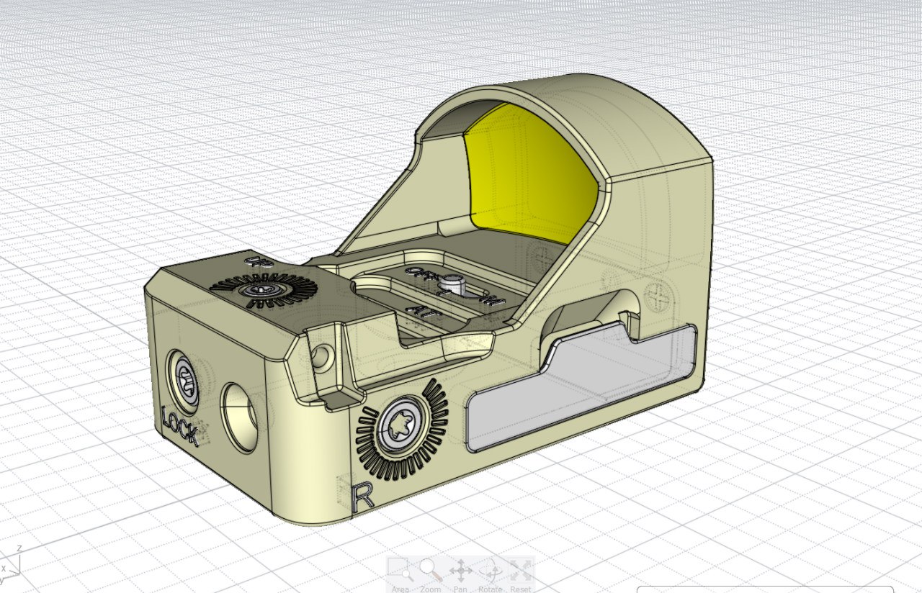
Task: Click the engraved letter R
Action: coord(364,497)
